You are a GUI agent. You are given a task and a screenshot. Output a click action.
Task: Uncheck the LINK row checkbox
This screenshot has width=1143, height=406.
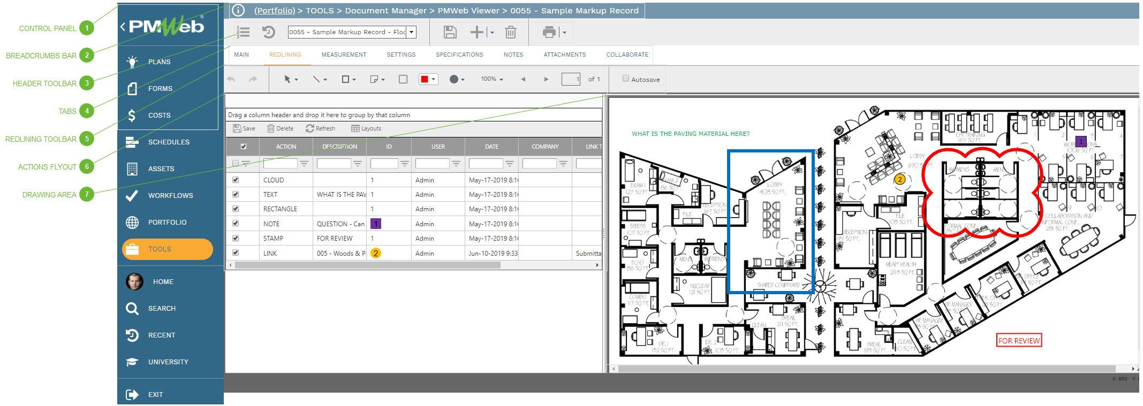[x=236, y=252]
